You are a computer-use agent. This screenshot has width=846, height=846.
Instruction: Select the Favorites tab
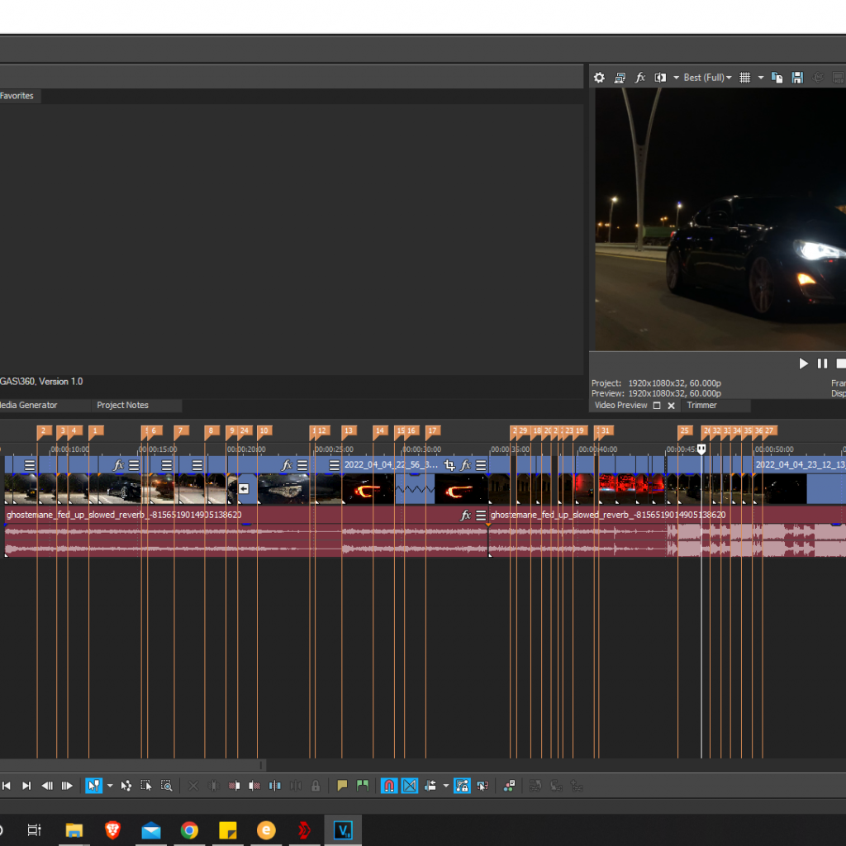point(17,96)
